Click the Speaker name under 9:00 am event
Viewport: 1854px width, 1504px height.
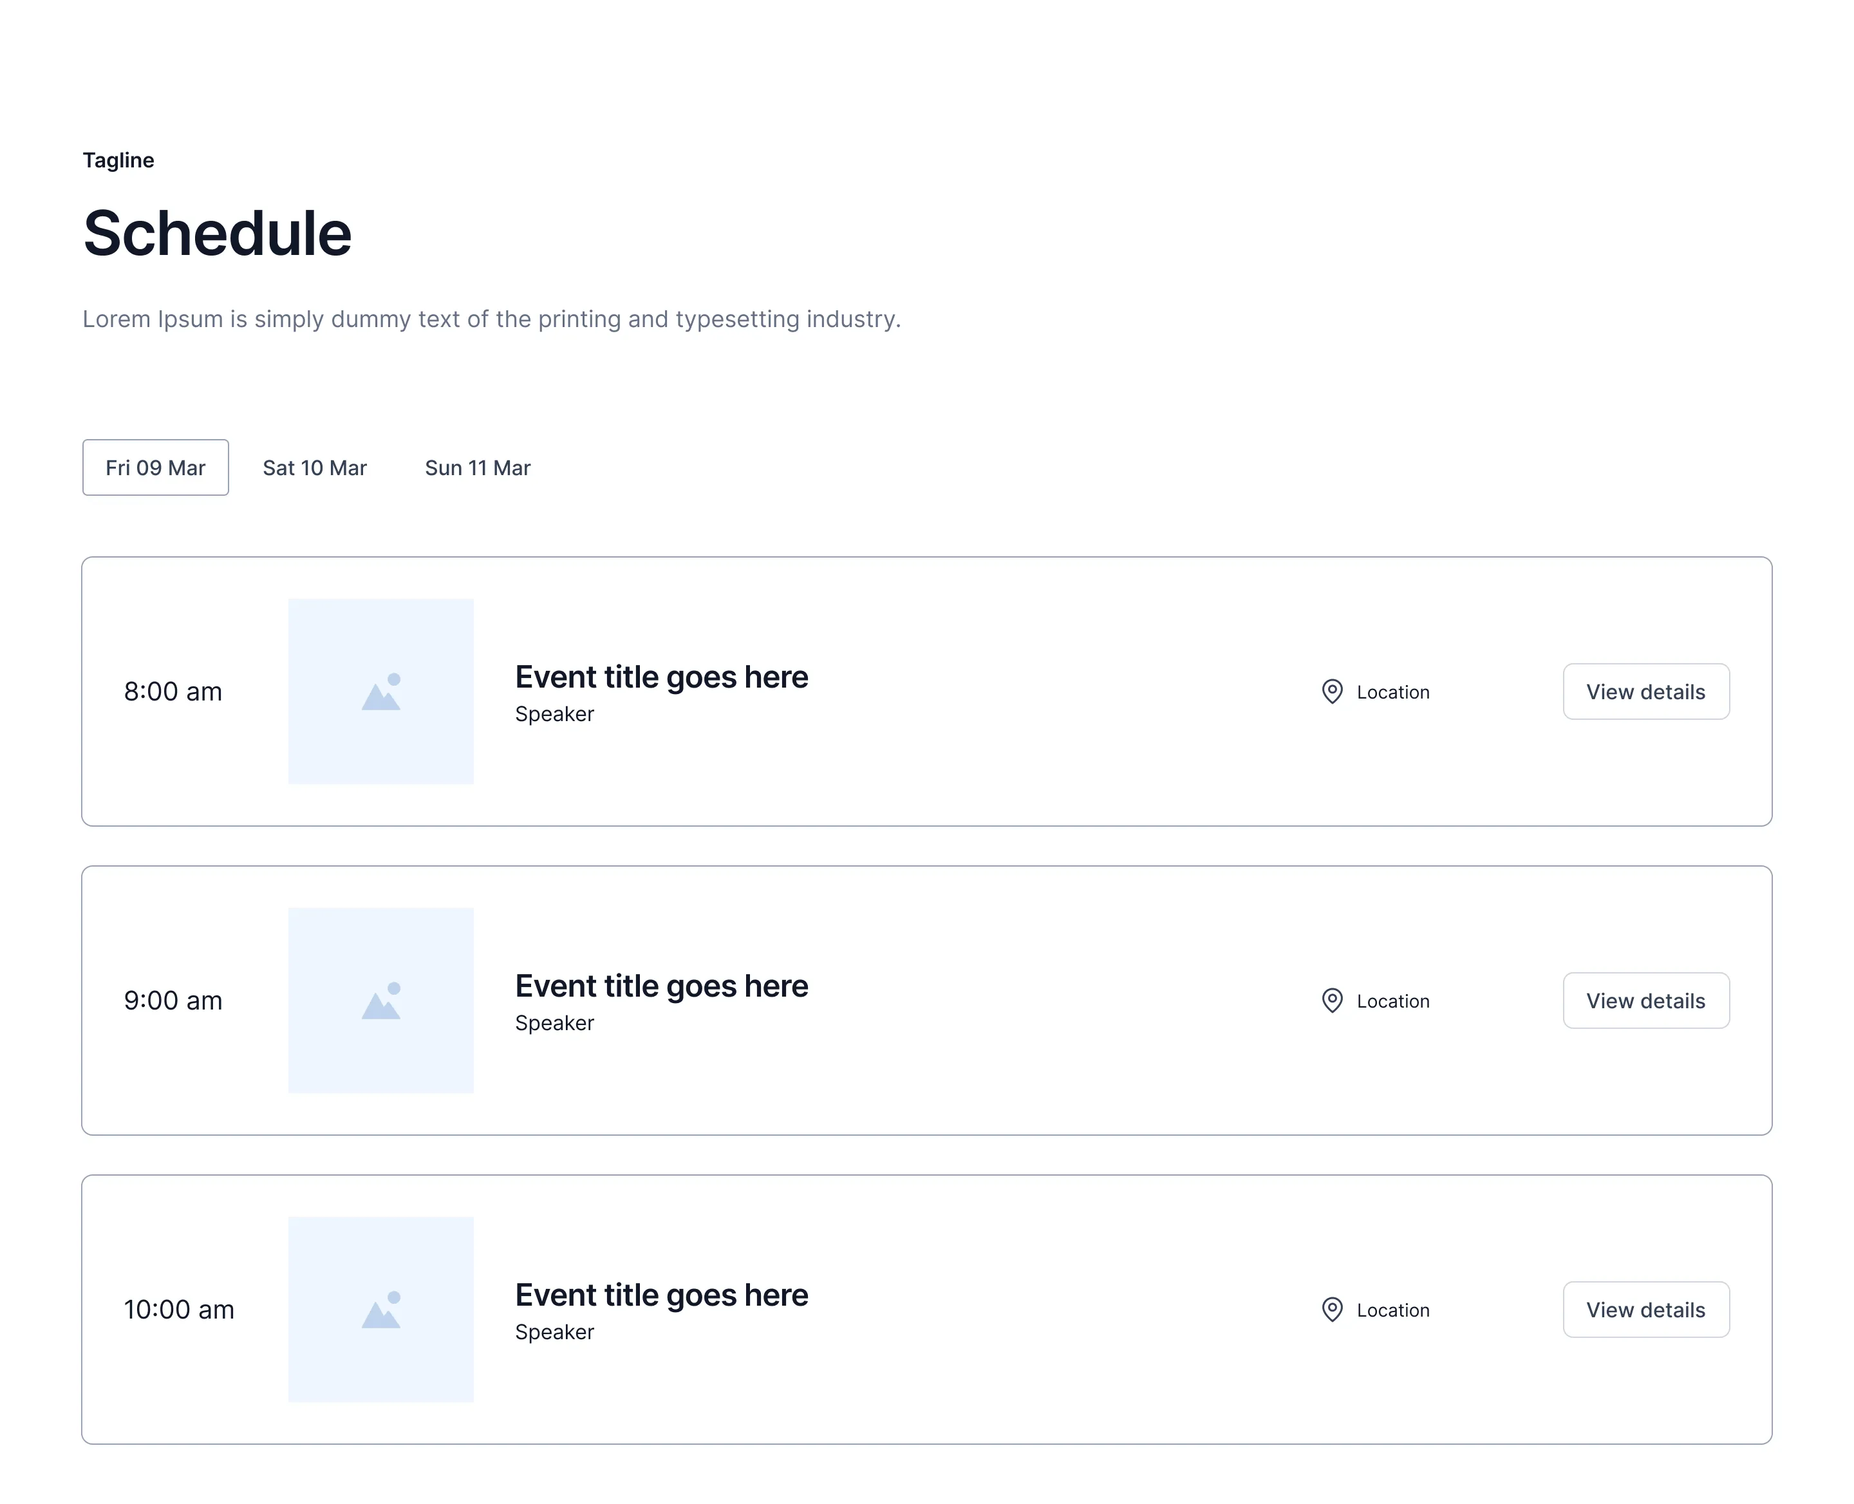[x=554, y=1023]
